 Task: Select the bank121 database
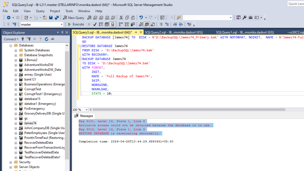[x=30, y=79]
